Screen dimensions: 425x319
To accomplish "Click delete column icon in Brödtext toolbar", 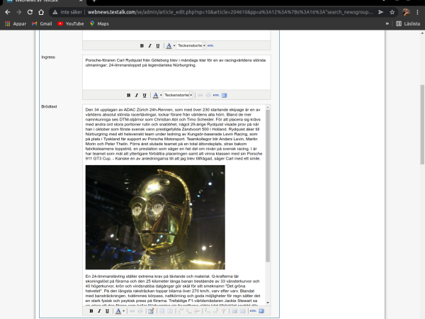I will [x=224, y=311].
